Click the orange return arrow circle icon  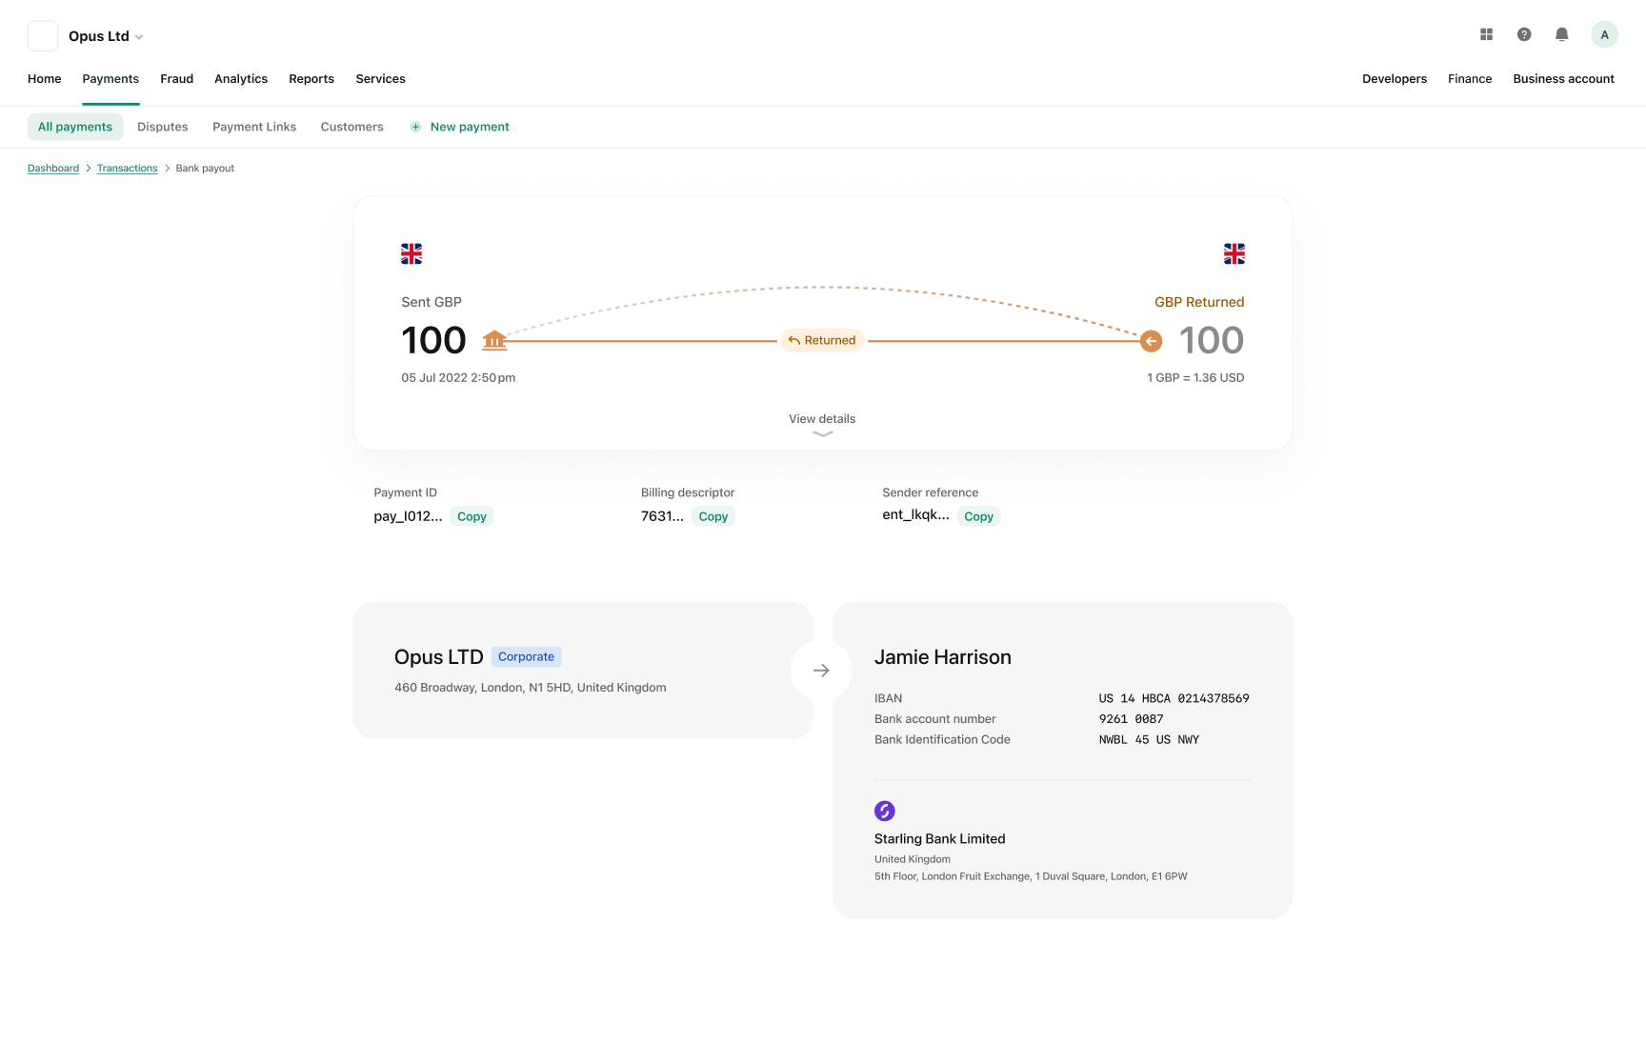tap(1151, 341)
